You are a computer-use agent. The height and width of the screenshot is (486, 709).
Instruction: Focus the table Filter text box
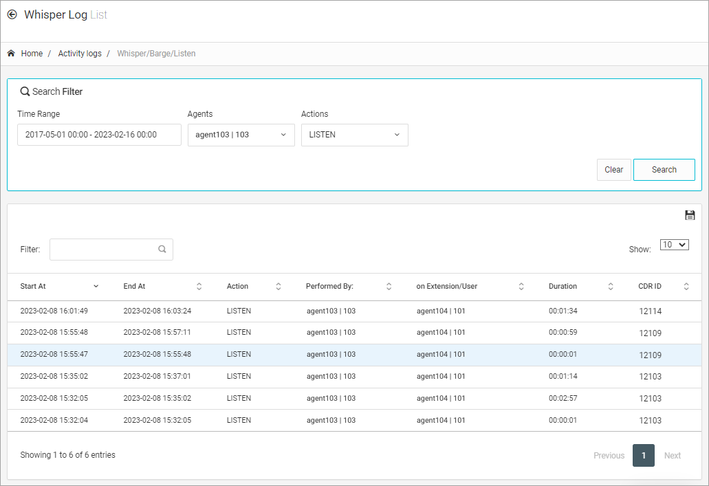coord(111,249)
